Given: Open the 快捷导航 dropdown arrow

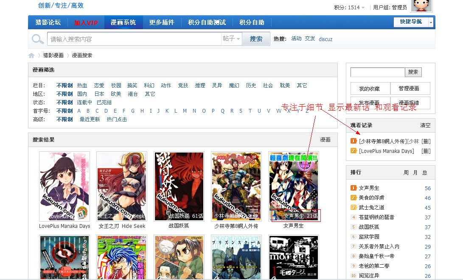Looking at the screenshot, I should (x=431, y=22).
